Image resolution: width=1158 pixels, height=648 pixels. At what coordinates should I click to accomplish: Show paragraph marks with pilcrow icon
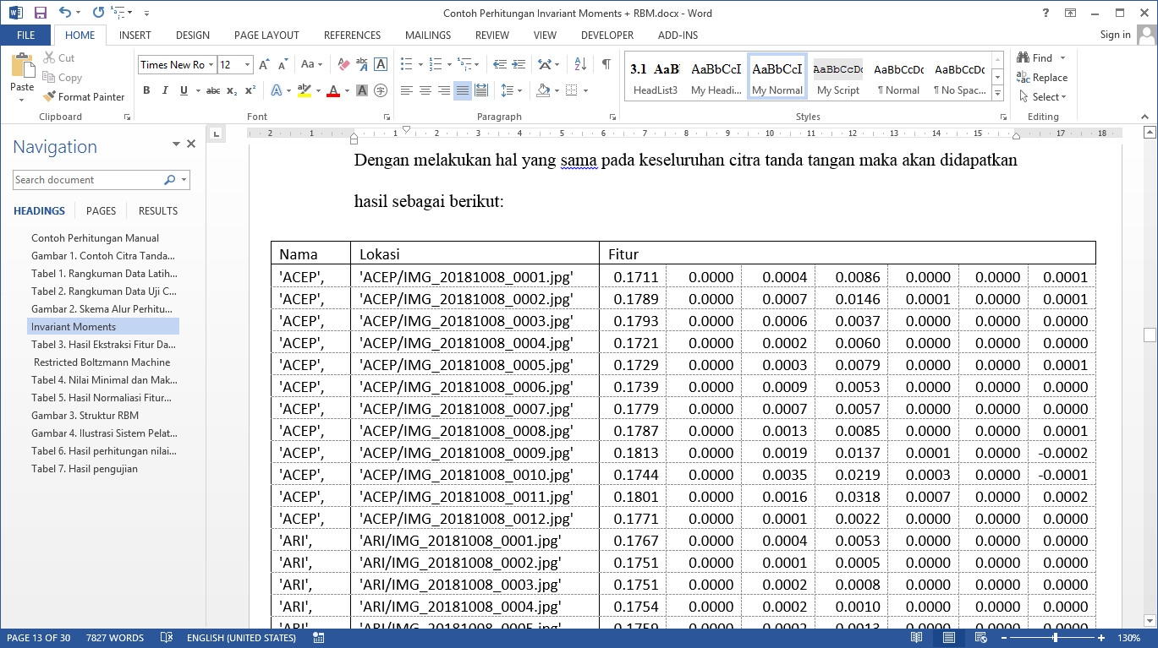tap(606, 64)
